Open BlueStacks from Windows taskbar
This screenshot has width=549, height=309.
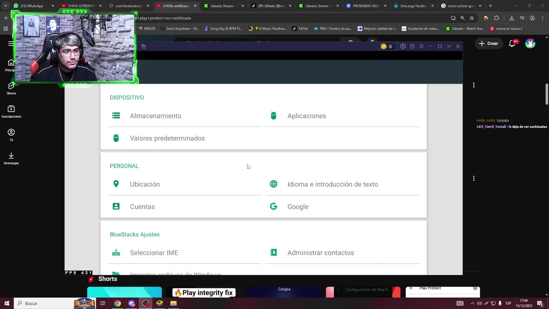coord(160,303)
